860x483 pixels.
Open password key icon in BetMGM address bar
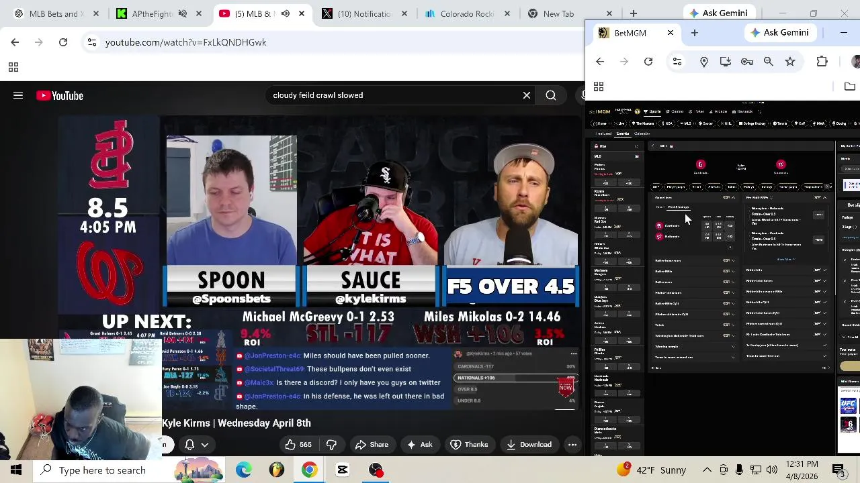coord(747,62)
